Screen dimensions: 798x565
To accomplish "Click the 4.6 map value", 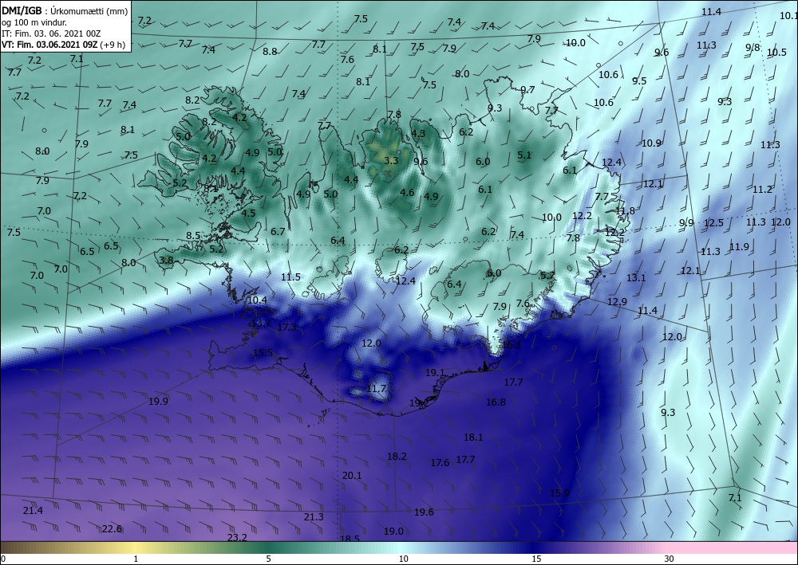I will coord(407,193).
